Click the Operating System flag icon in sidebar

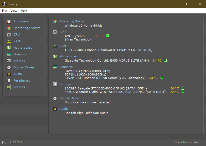pyautogui.click(x=9, y=28)
